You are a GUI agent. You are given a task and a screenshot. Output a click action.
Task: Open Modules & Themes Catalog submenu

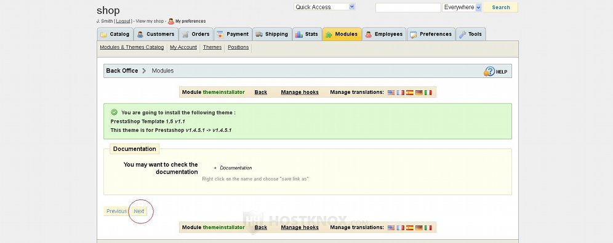132,47
